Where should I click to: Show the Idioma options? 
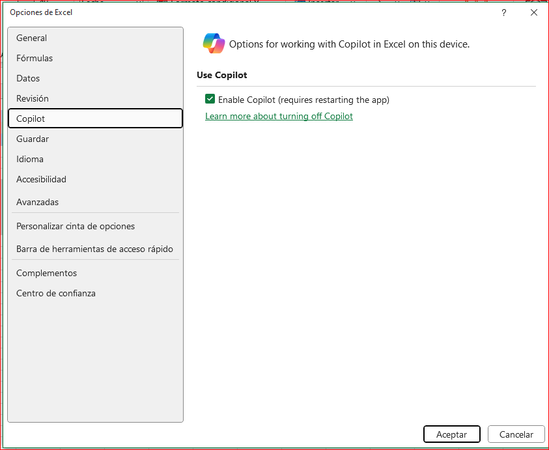[x=30, y=159]
